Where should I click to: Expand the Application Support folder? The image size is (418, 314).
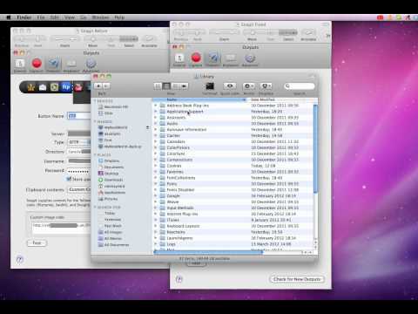point(156,112)
